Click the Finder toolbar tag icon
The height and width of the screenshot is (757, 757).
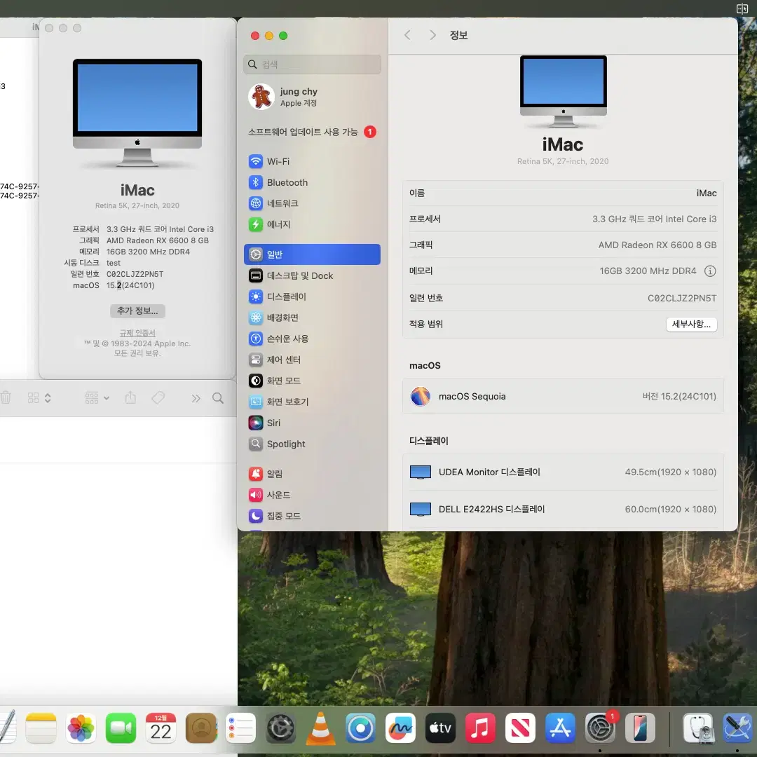(158, 398)
